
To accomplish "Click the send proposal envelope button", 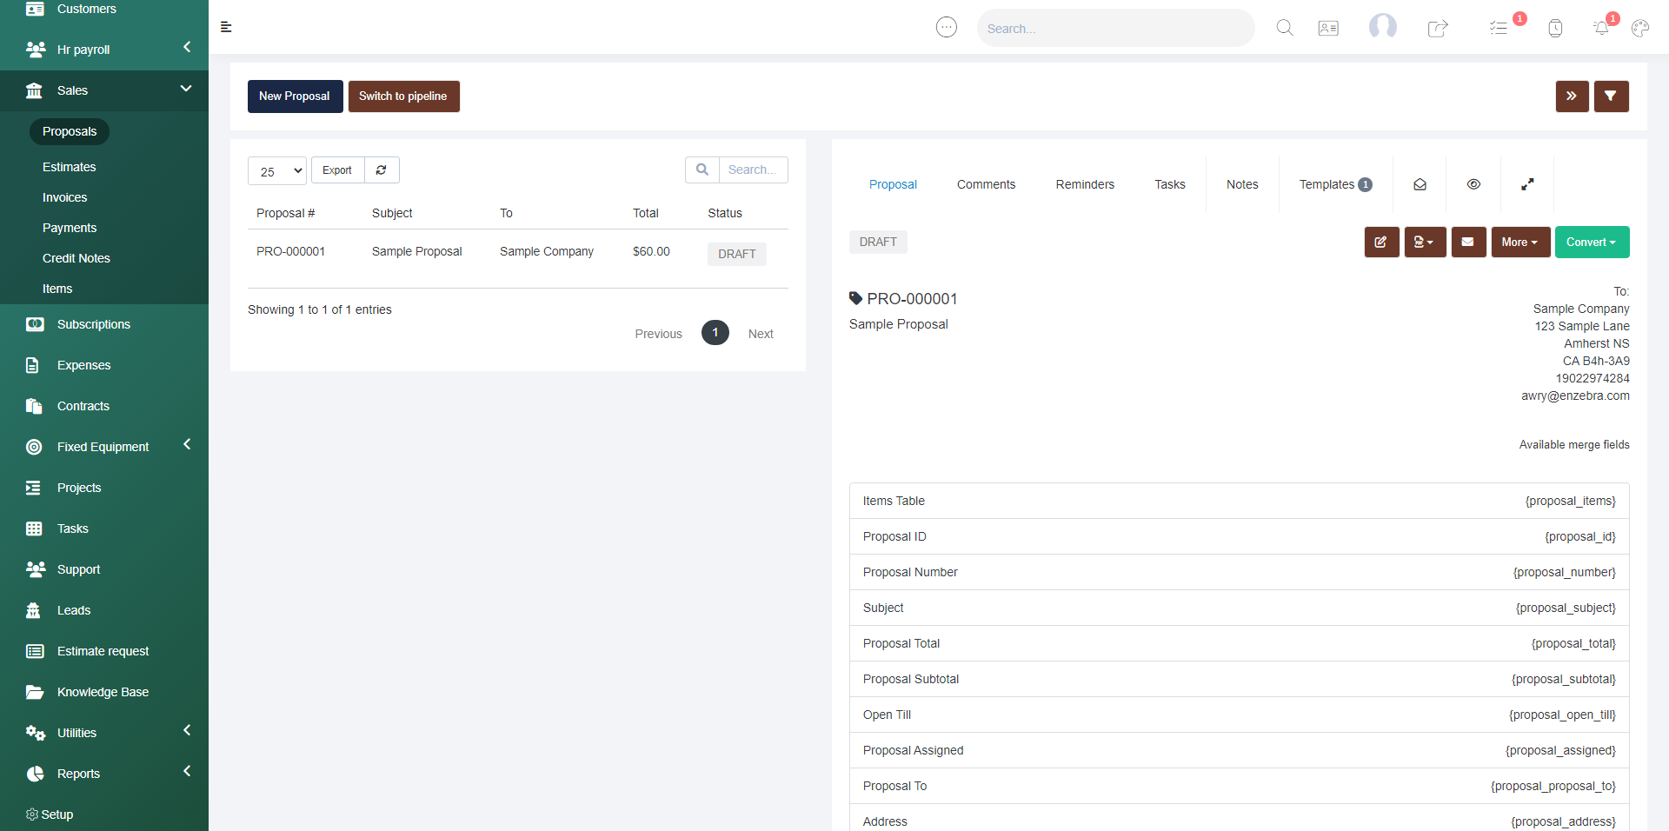I will [x=1468, y=243].
